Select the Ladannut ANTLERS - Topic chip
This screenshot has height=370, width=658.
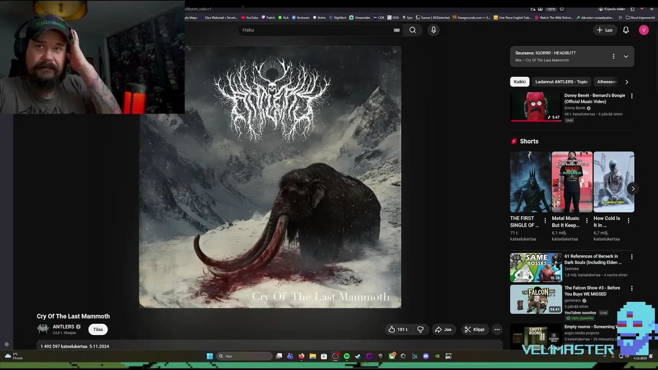tap(561, 82)
